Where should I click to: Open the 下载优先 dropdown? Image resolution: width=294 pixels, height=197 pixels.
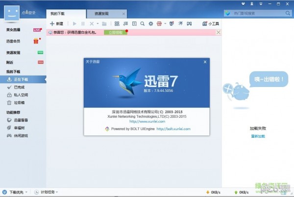tap(18, 192)
